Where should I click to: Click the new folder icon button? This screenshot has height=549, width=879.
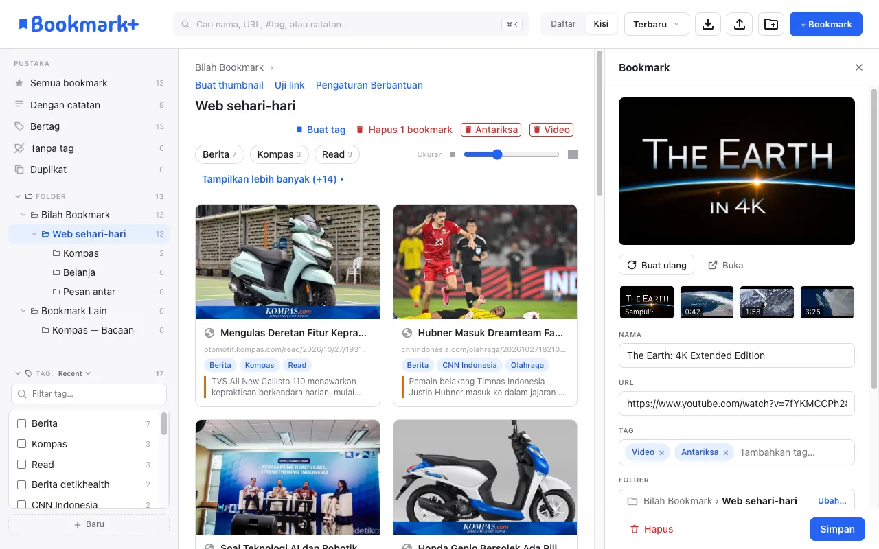(771, 24)
